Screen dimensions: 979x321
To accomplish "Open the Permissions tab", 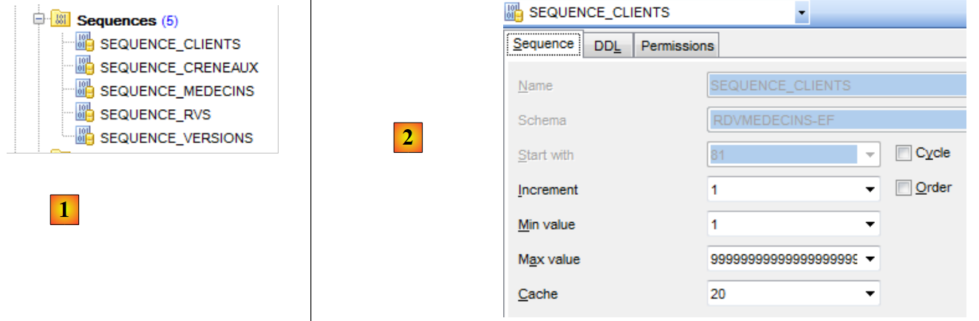I will click(677, 46).
